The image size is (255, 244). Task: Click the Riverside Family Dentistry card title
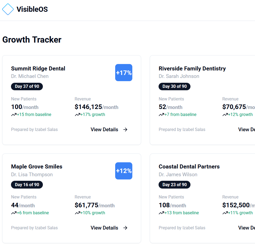coord(192,69)
